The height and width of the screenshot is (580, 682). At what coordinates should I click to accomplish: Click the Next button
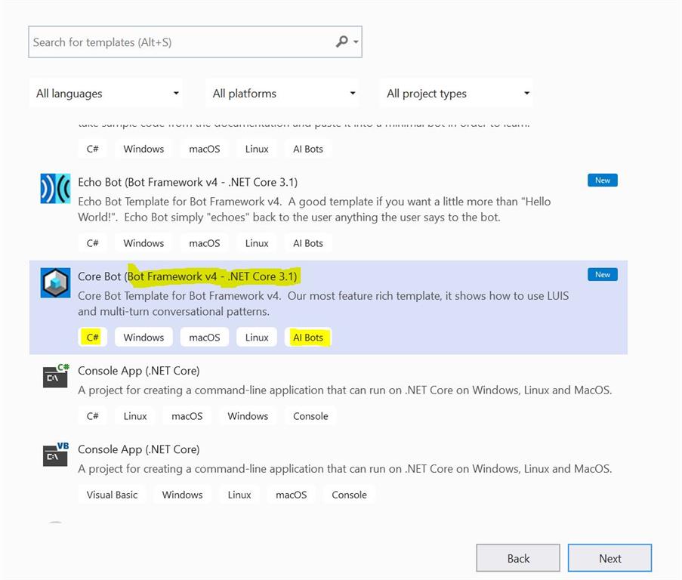coord(609,558)
